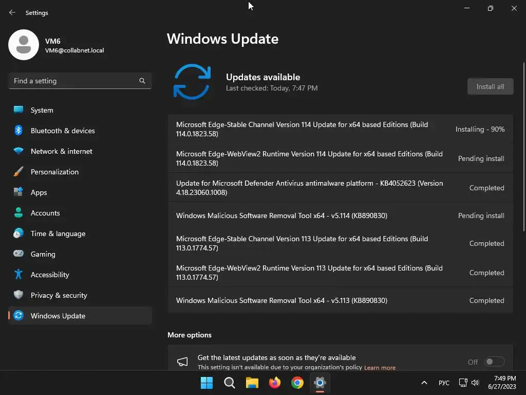
Task: Launch File Explorer from the taskbar
Action: click(x=252, y=383)
